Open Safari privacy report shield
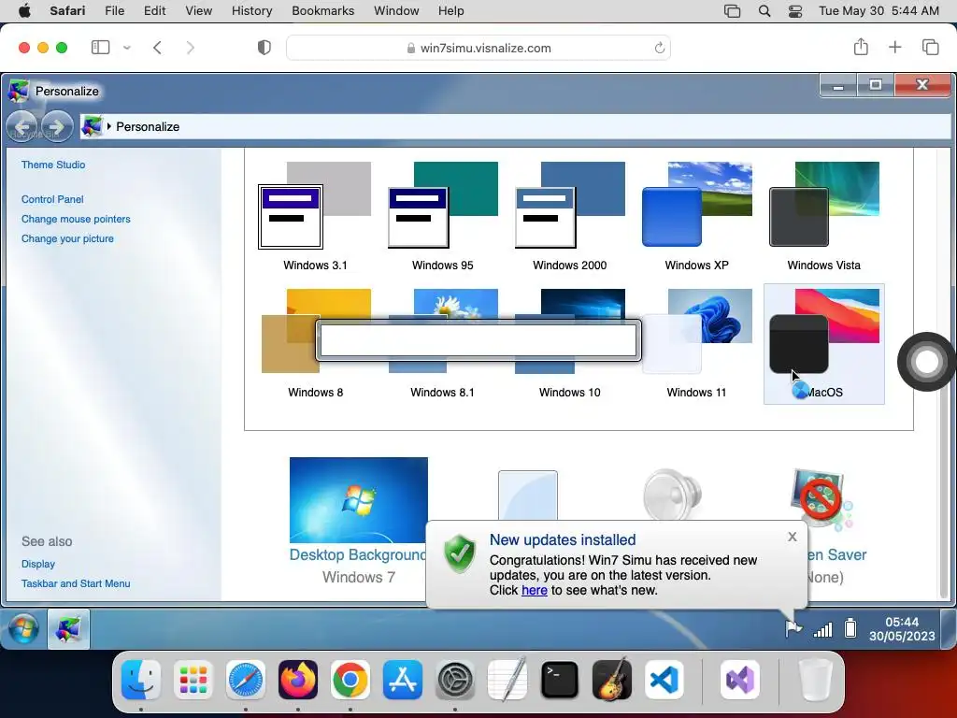 click(x=264, y=48)
